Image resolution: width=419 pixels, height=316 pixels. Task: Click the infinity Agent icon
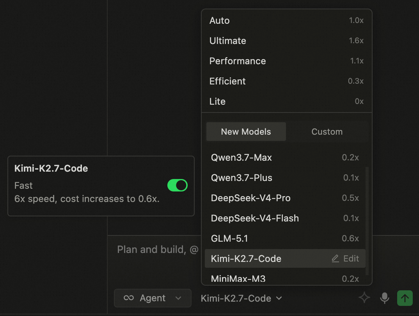pos(129,298)
